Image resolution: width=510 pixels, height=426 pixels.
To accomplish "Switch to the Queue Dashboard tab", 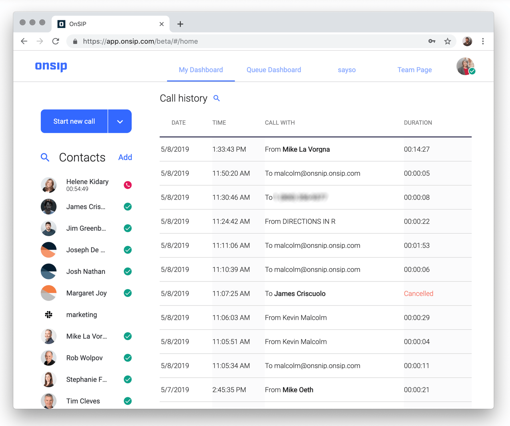I will pos(273,70).
